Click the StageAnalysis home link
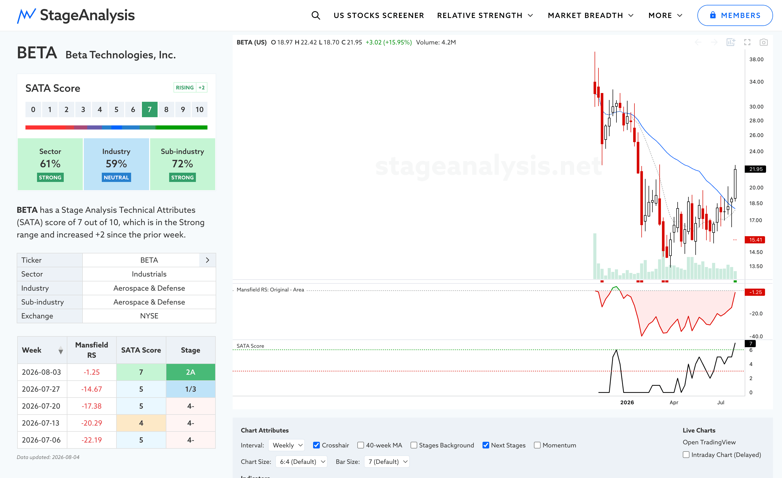The image size is (782, 478). 76,15
